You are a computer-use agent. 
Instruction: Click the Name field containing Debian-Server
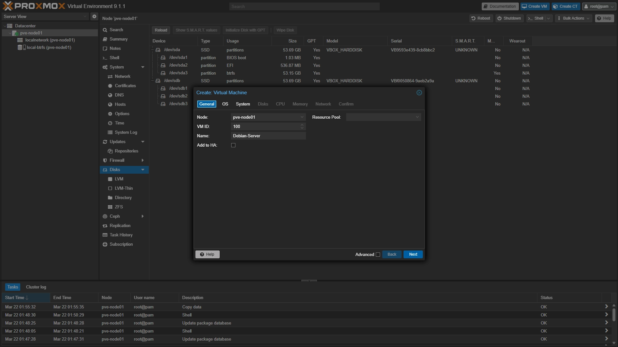(x=268, y=136)
